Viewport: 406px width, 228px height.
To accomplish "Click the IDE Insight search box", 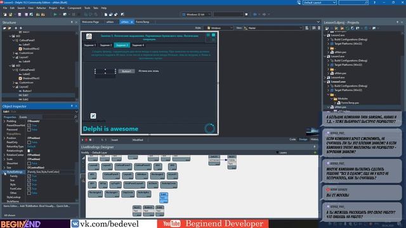I will point(353,3).
